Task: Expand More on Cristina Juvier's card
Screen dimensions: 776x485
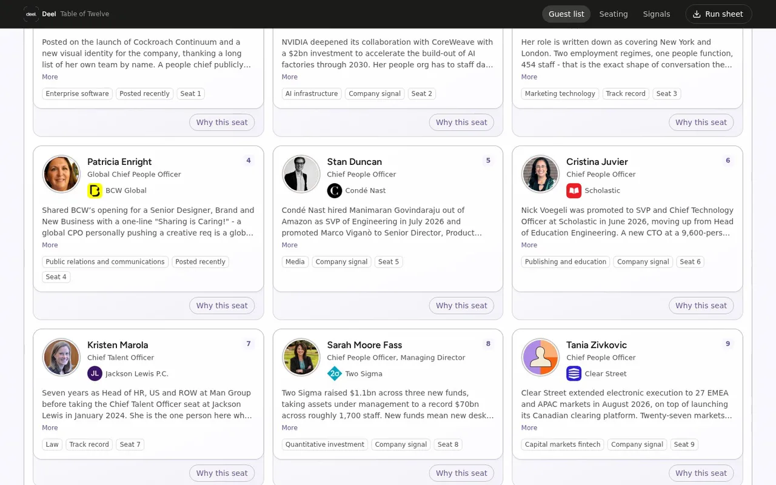Action: 529,245
